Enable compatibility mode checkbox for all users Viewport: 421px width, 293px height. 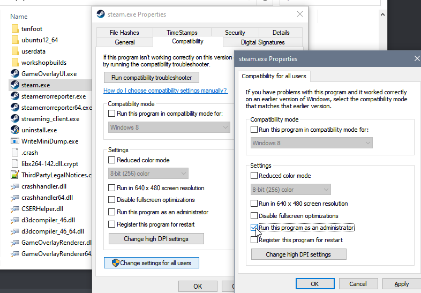click(254, 130)
